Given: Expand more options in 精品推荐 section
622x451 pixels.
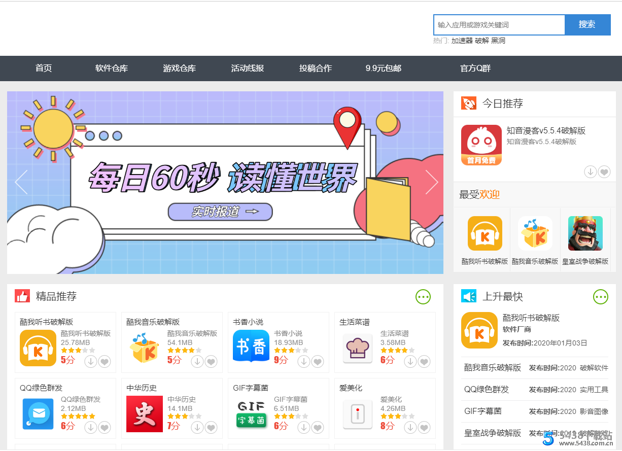Looking at the screenshot, I should [423, 297].
